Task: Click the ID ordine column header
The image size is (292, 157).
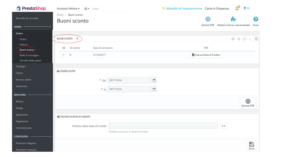Action: (75, 48)
